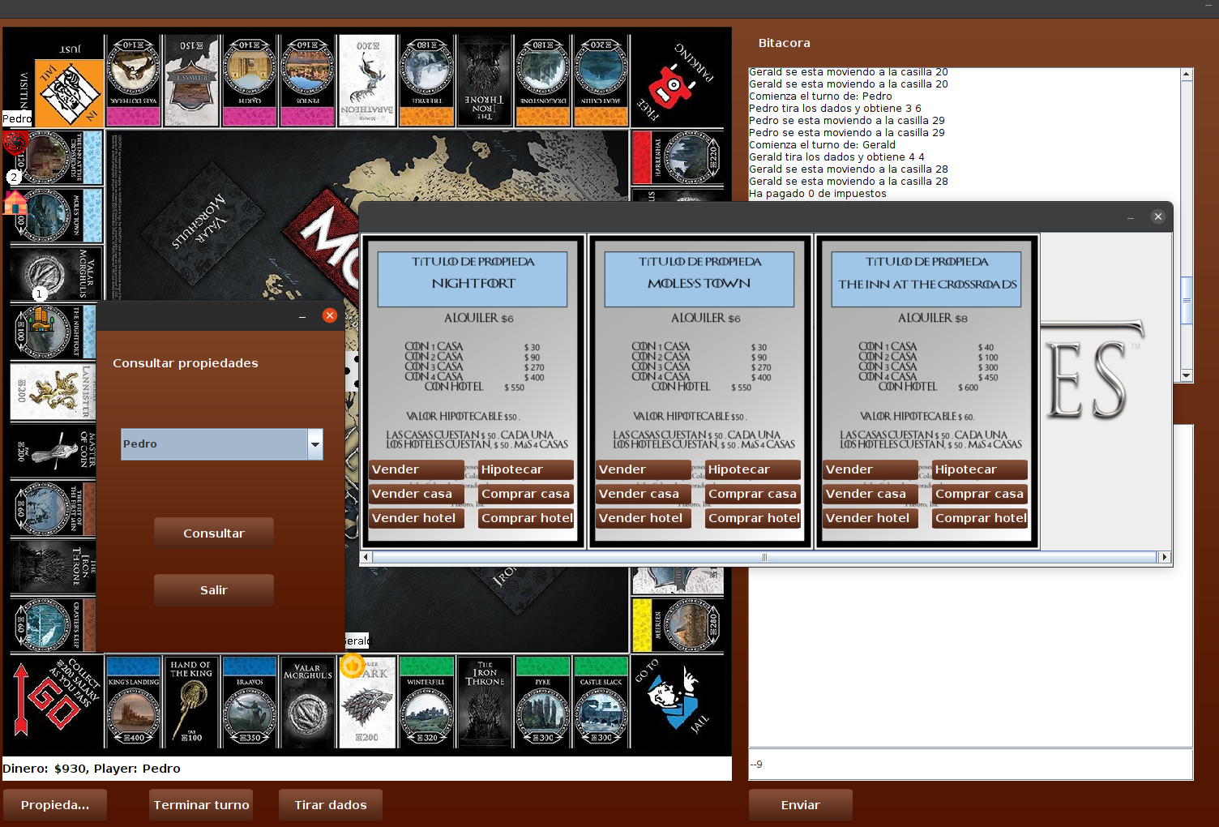This screenshot has width=1219, height=827.
Task: Click horizontal scrollbar of property cards window
Action: pos(764,557)
